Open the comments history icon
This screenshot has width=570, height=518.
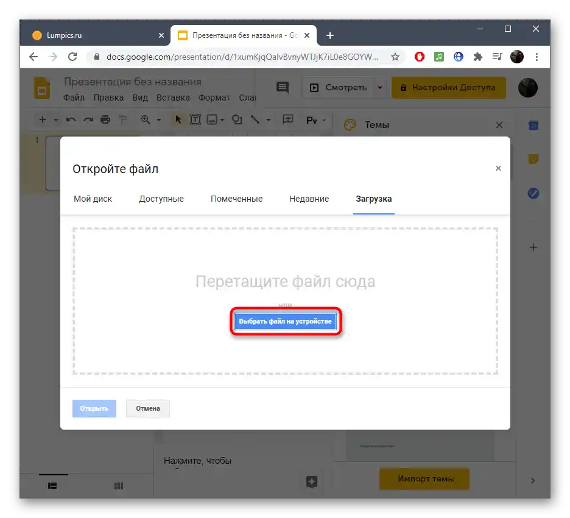coord(283,87)
